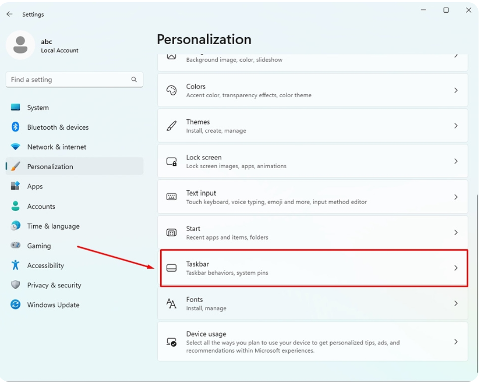Switch to the Gaming section

click(39, 246)
